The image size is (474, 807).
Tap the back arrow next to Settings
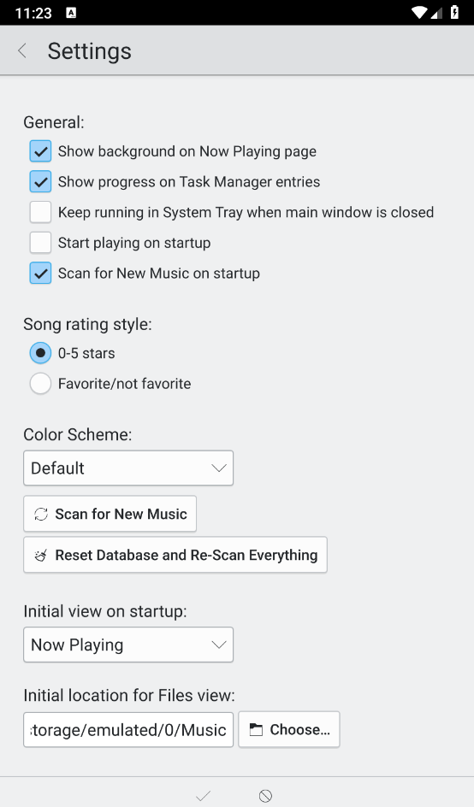(22, 51)
